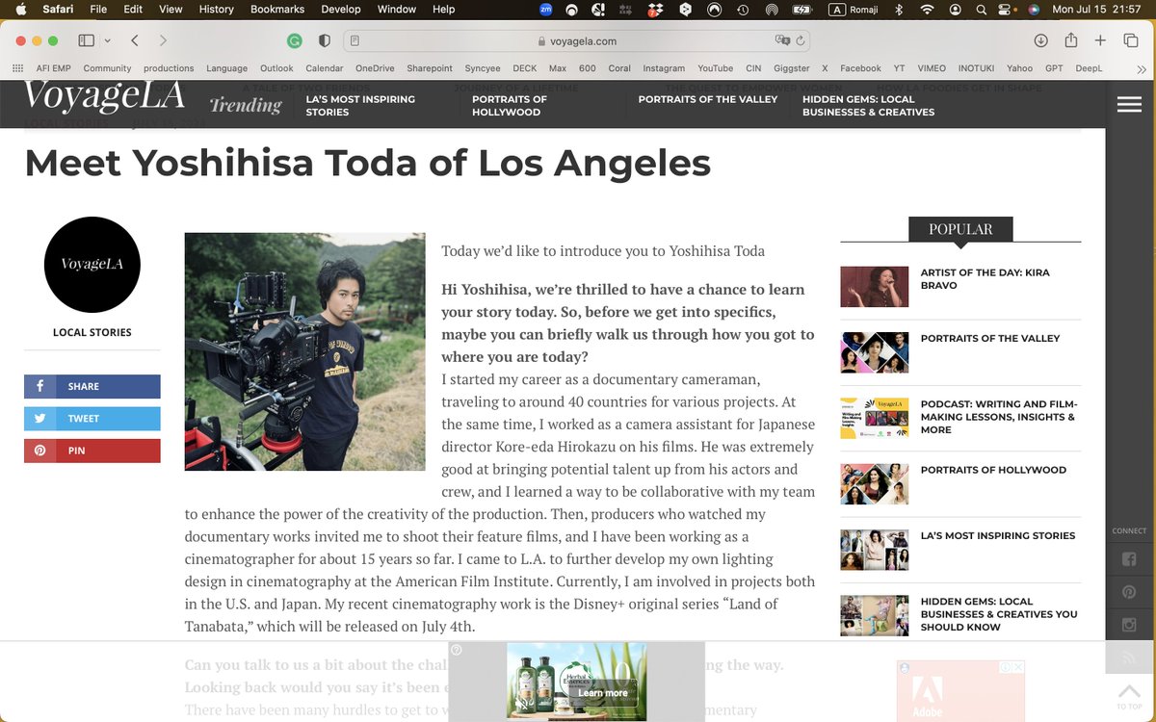1156x722 pixels.
Task: Open the AFI EMP bookmark
Action: pyautogui.click(x=54, y=68)
